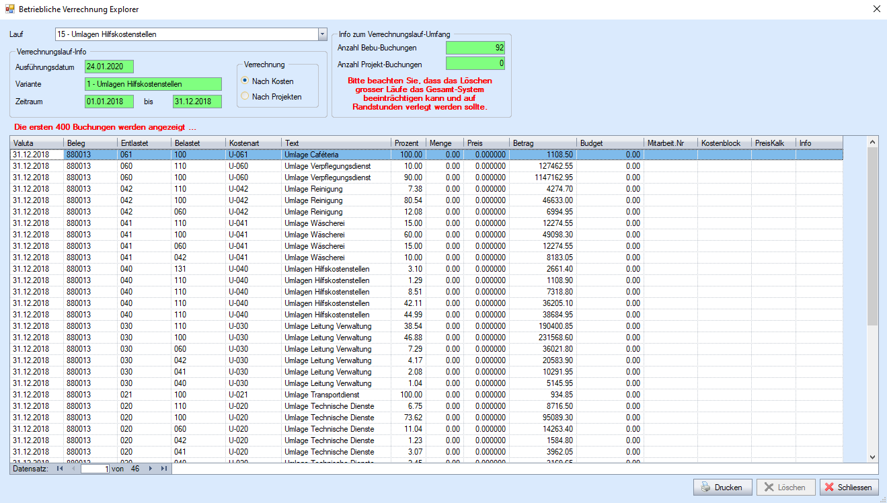The width and height of the screenshot is (887, 503).
Task: Click the app icon in title bar
Action: click(x=9, y=9)
